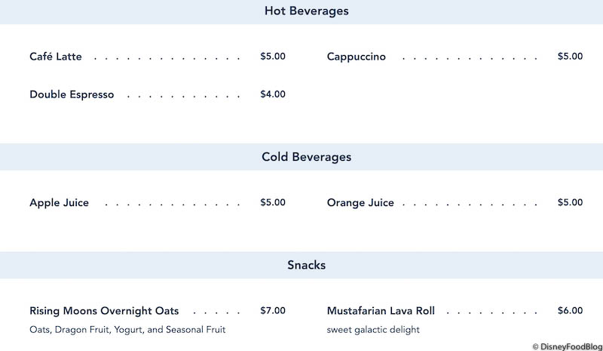The height and width of the screenshot is (351, 603).
Task: Choose the Double Espresso item
Action: click(x=72, y=94)
